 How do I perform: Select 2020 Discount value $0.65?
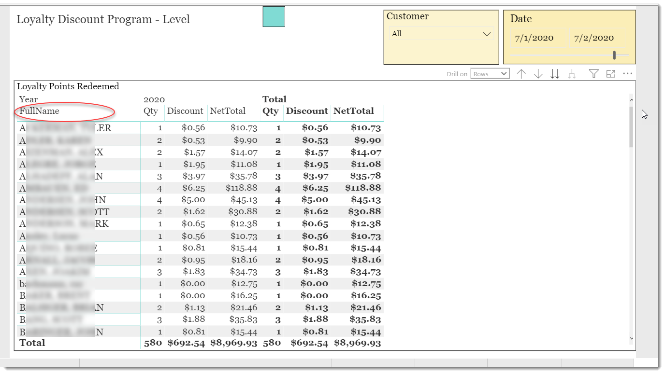point(193,224)
